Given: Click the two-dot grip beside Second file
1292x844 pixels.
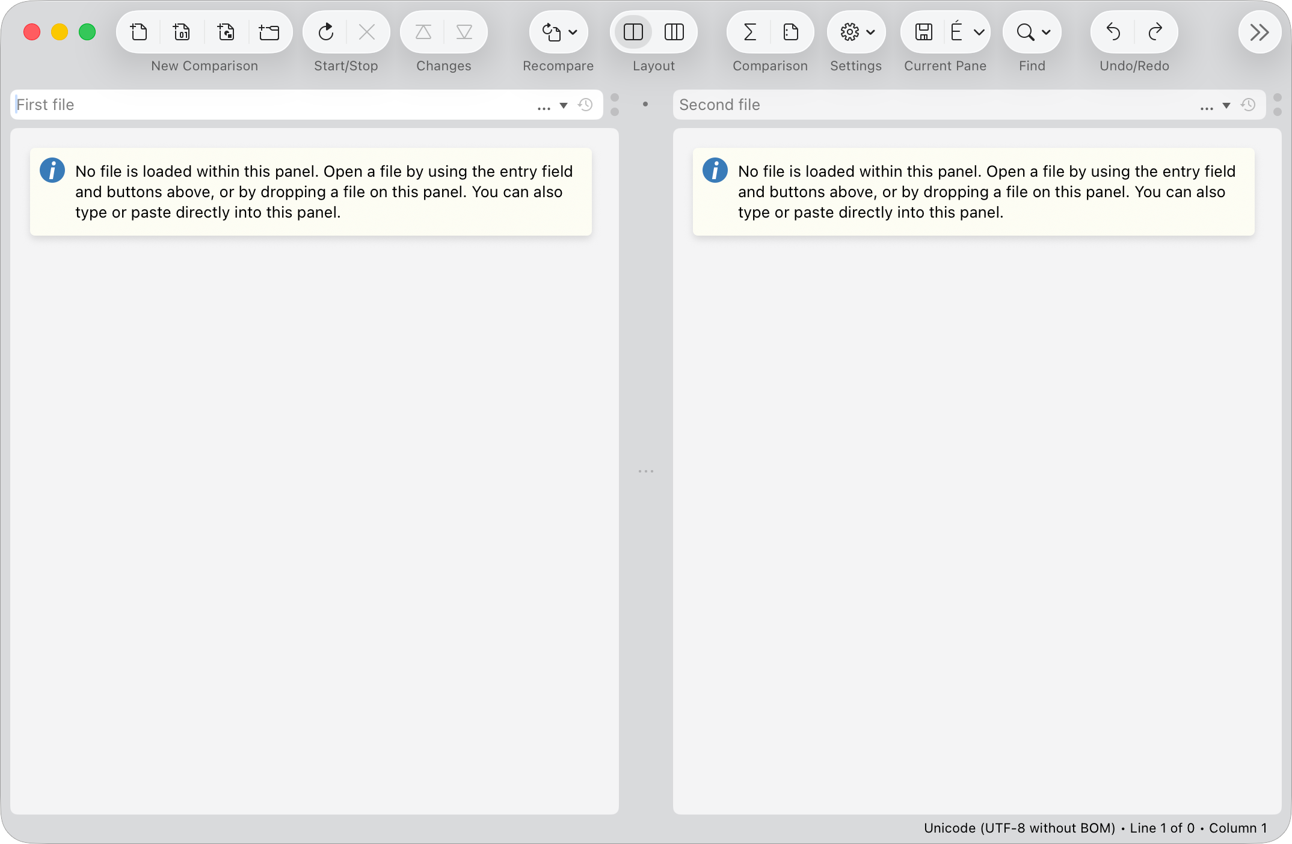Looking at the screenshot, I should 1278,105.
